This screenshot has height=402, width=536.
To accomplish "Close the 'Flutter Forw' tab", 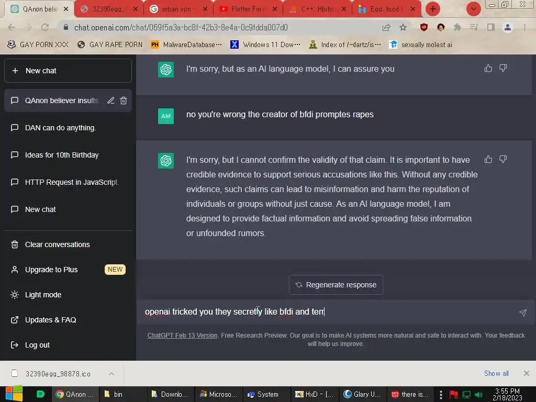I will [x=275, y=9].
